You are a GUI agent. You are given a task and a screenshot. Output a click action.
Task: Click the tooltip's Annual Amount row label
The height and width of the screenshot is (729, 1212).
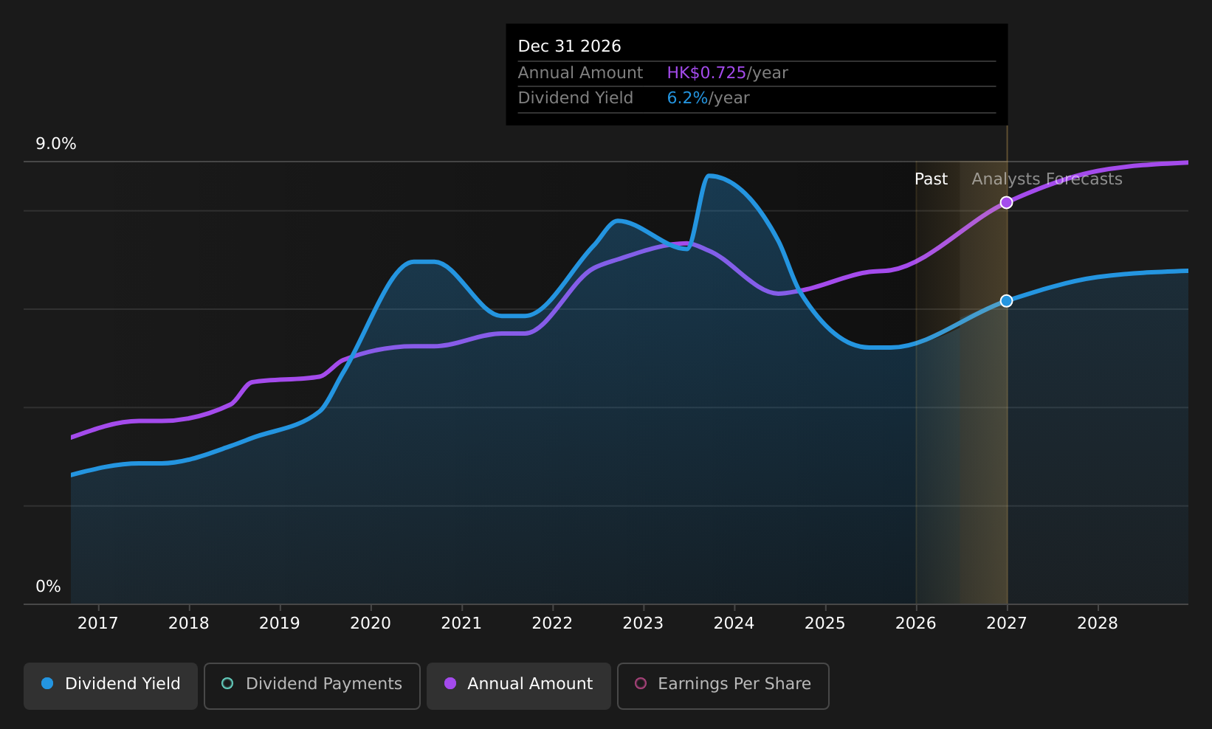580,73
